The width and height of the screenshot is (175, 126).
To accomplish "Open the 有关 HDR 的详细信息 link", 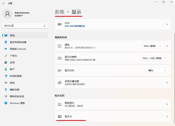I will pyautogui.click(x=75, y=26).
